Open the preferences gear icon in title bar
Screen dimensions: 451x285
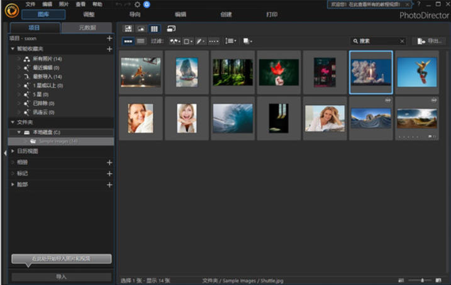(x=138, y=4)
